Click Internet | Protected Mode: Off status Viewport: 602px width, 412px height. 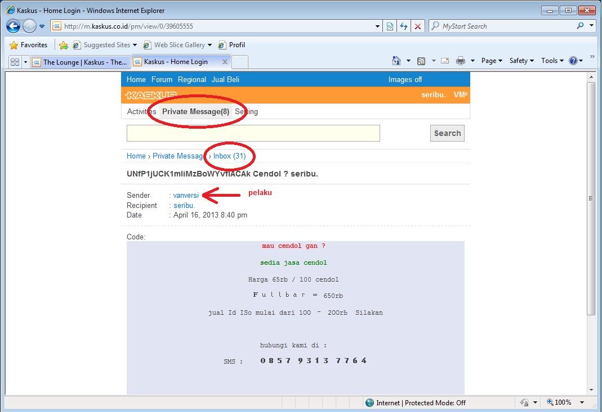(416, 403)
